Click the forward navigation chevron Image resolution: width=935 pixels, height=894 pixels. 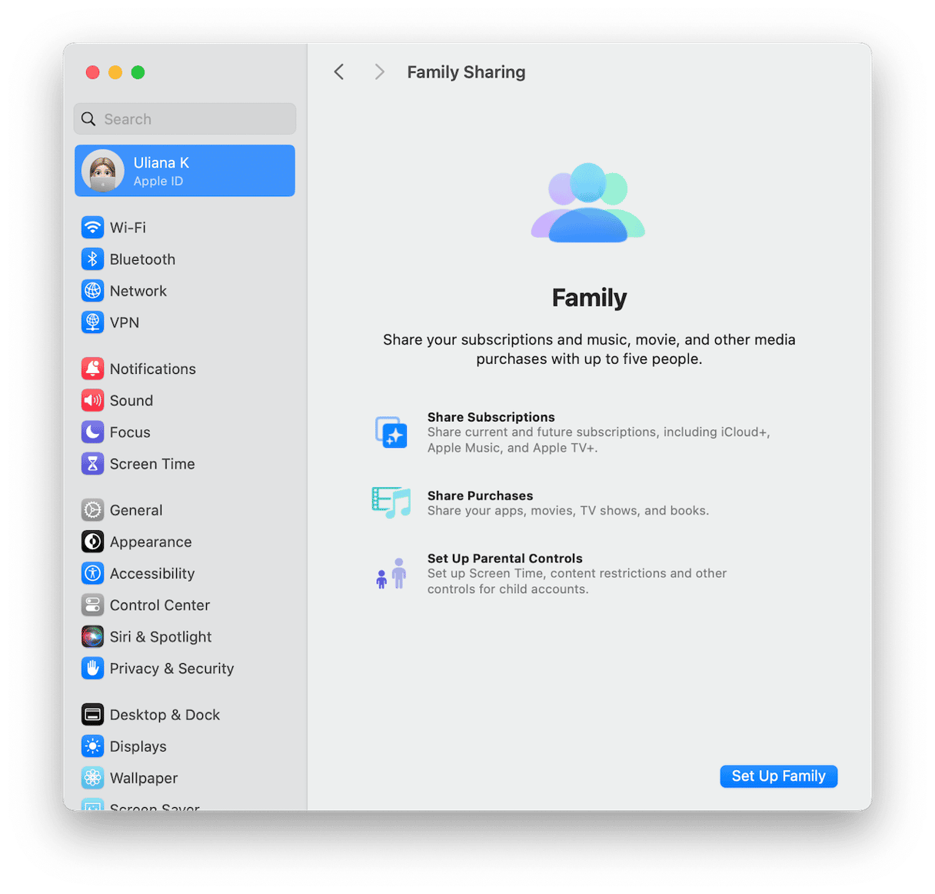coord(378,72)
